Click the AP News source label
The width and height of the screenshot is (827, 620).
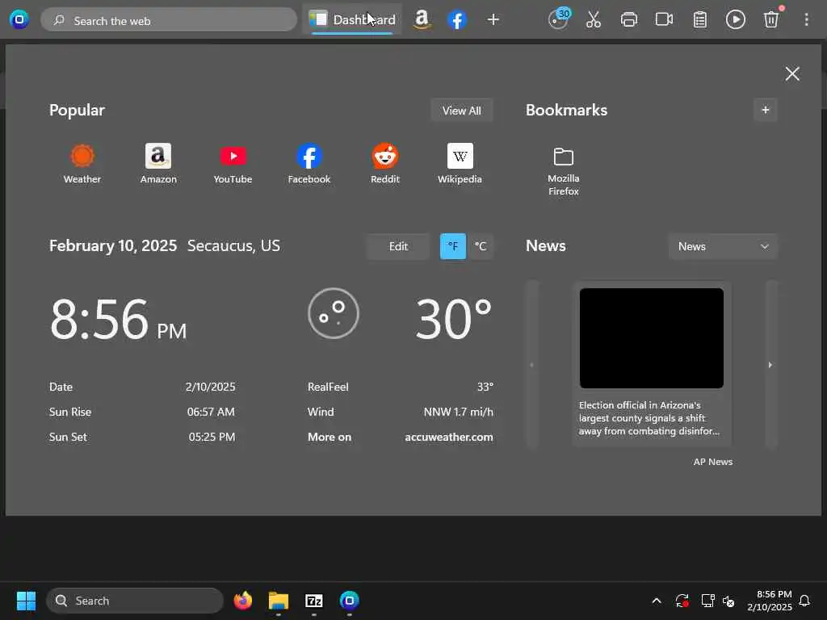(x=712, y=462)
